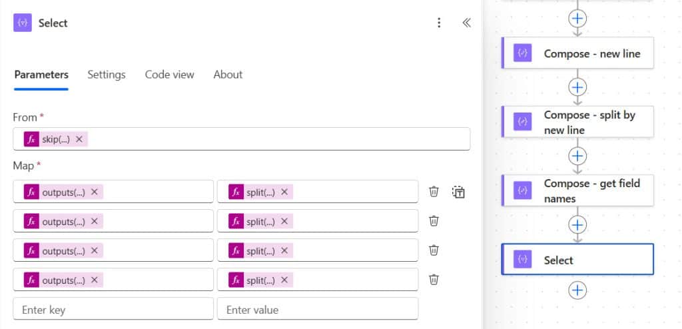
Task: Switch to the Code view tab
Action: click(170, 75)
